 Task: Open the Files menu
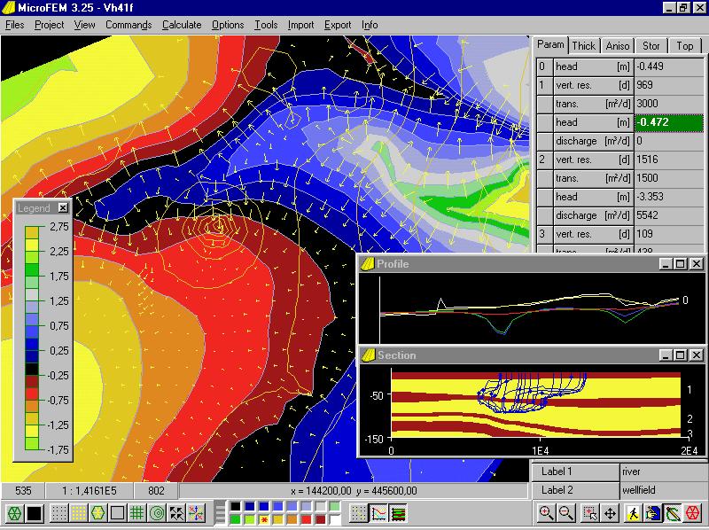point(14,25)
